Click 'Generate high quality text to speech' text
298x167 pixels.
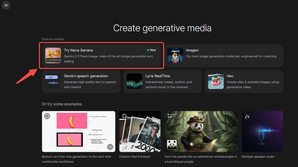(90, 85)
